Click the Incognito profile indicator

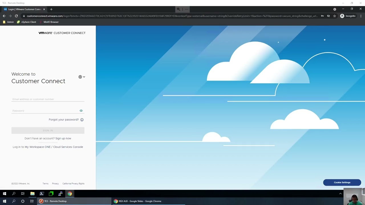(348, 16)
